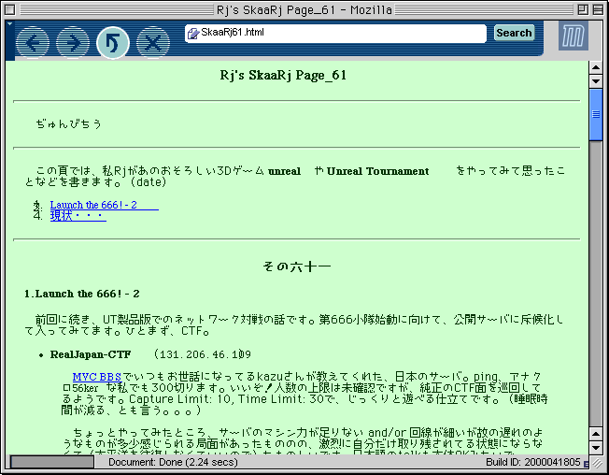Reload the page with the circular arrow button
The image size is (609, 475).
[113, 42]
